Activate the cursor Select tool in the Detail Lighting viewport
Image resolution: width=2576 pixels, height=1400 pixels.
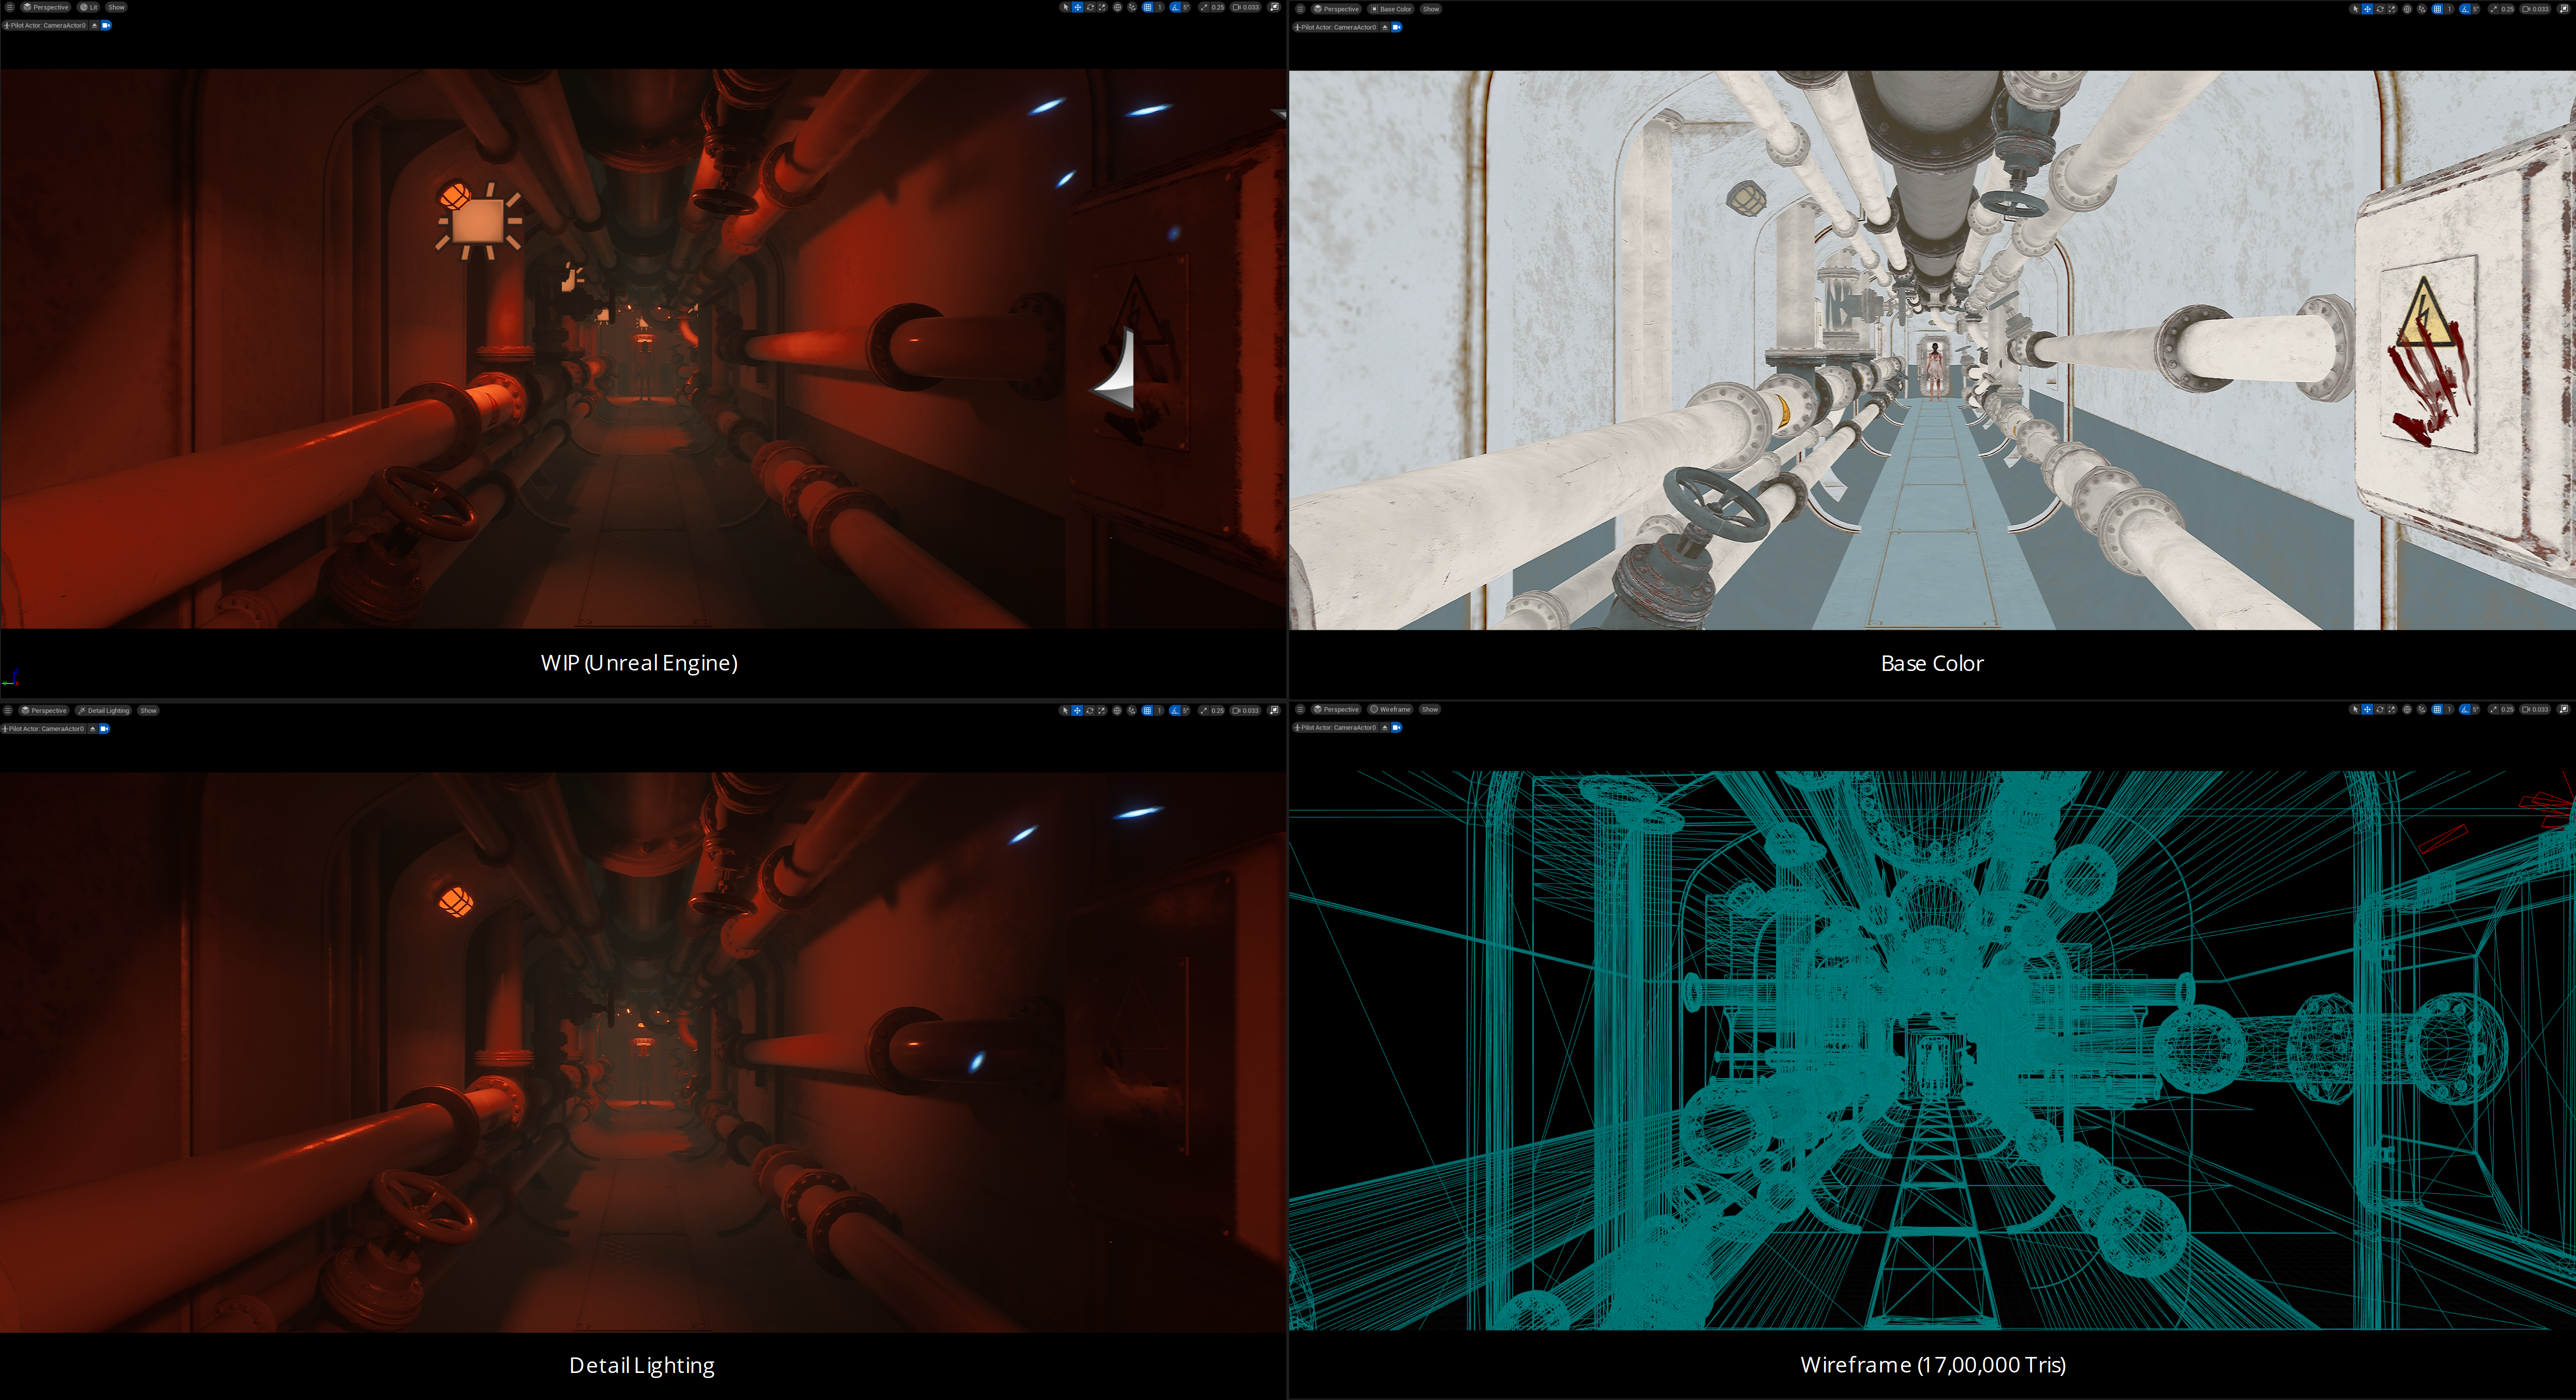[1066, 710]
